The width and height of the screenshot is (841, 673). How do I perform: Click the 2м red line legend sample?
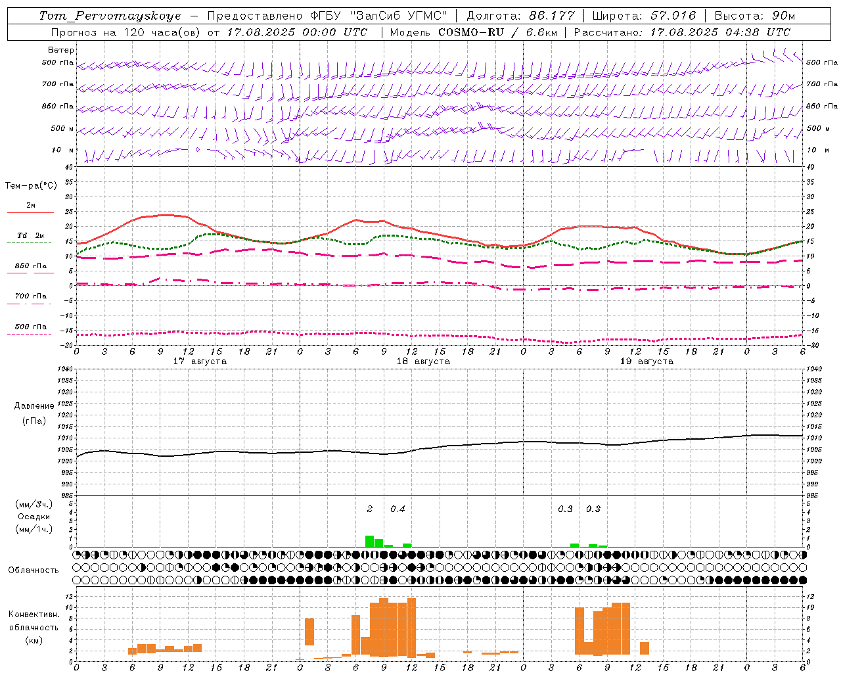tap(30, 212)
